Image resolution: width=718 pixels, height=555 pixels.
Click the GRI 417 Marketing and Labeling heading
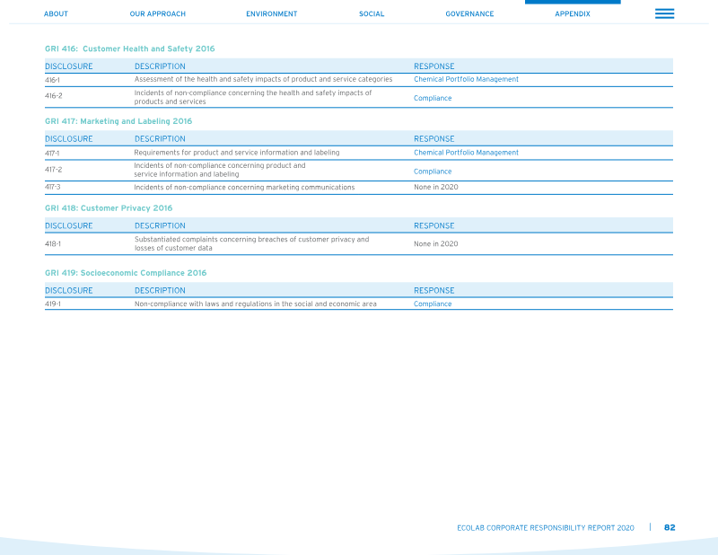pos(118,121)
